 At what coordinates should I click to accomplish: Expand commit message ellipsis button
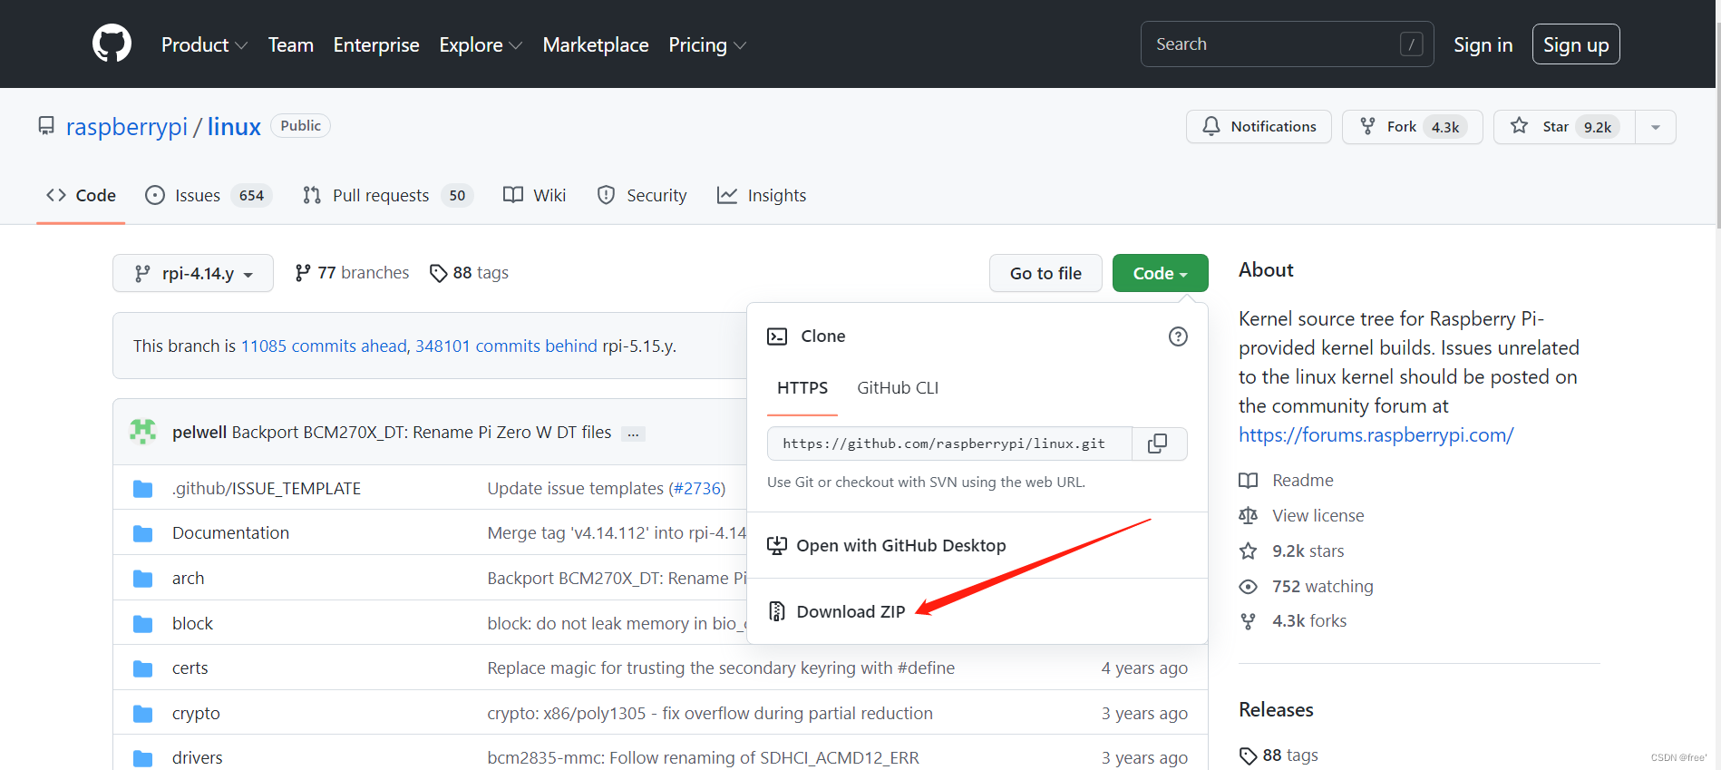[x=634, y=434]
